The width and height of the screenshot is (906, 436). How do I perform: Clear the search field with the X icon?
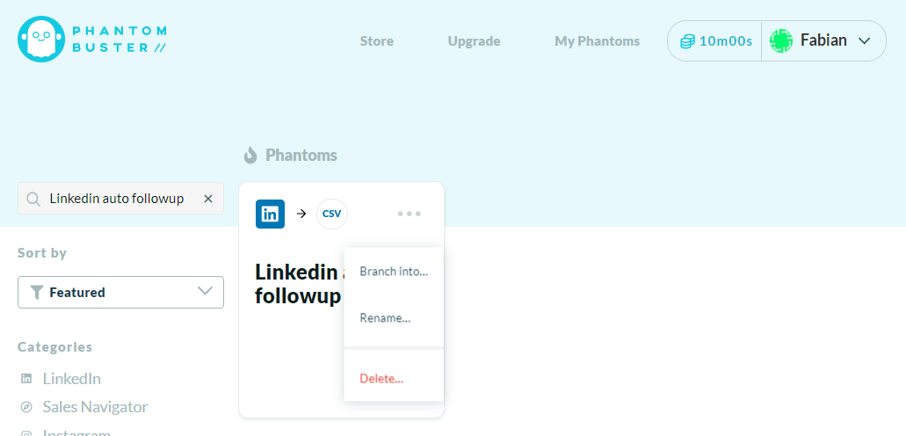(208, 199)
